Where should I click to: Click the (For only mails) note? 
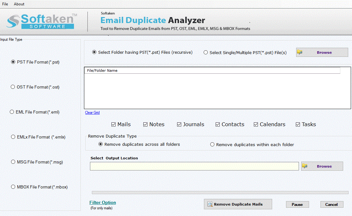[x=101, y=208]
